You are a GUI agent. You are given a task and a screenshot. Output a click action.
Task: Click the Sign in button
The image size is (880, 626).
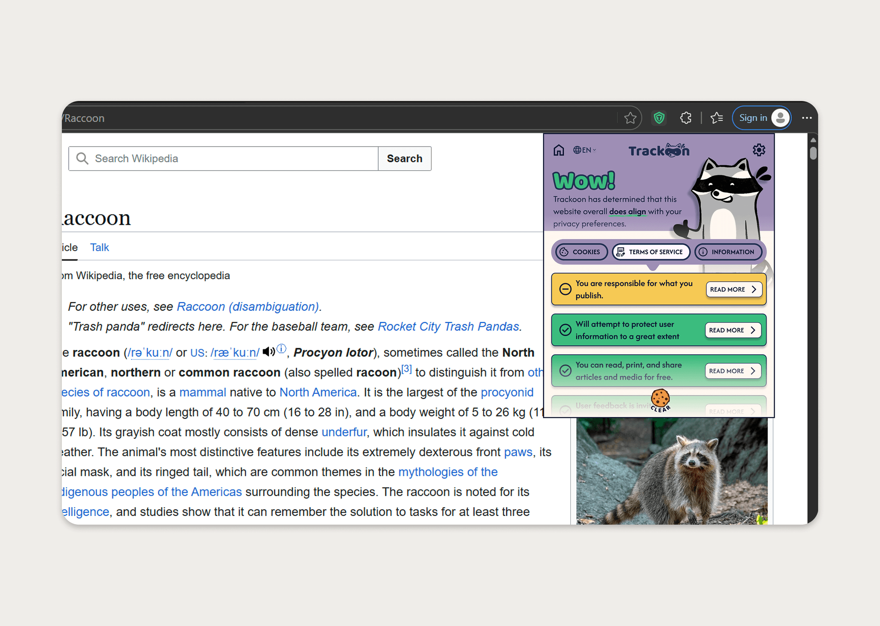[x=761, y=118]
